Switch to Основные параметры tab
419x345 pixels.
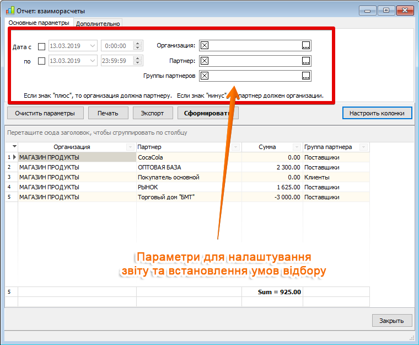tap(39, 23)
